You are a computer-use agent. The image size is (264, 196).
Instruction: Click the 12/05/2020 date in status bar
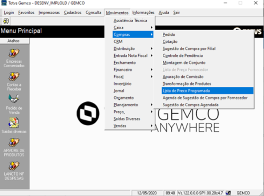147,193
